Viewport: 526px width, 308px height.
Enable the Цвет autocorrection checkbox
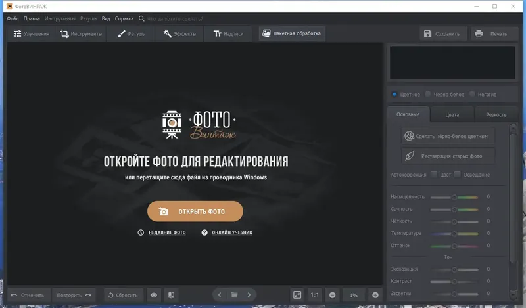coord(434,175)
